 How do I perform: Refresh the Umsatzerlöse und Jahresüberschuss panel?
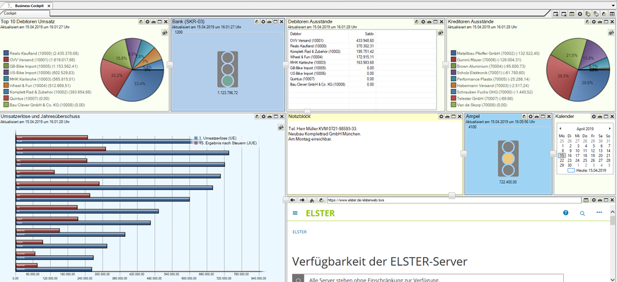click(x=257, y=117)
